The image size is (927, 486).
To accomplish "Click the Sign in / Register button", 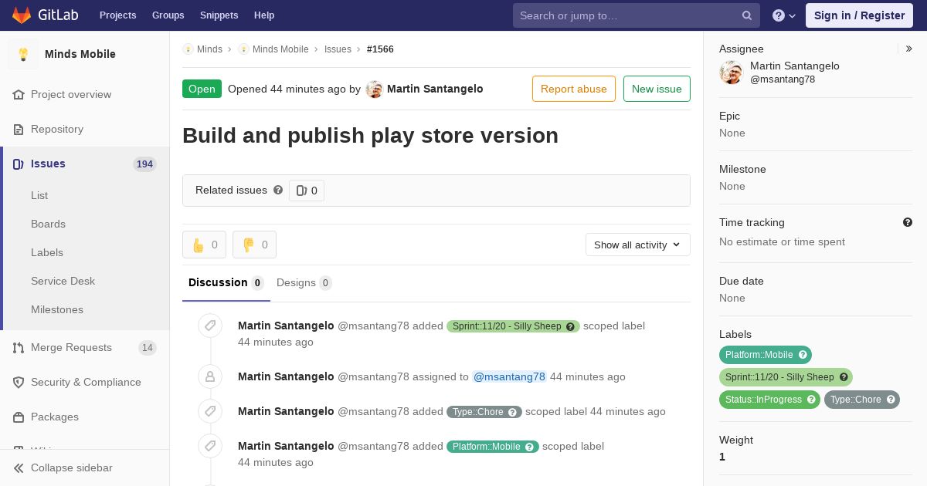I will click(x=859, y=15).
